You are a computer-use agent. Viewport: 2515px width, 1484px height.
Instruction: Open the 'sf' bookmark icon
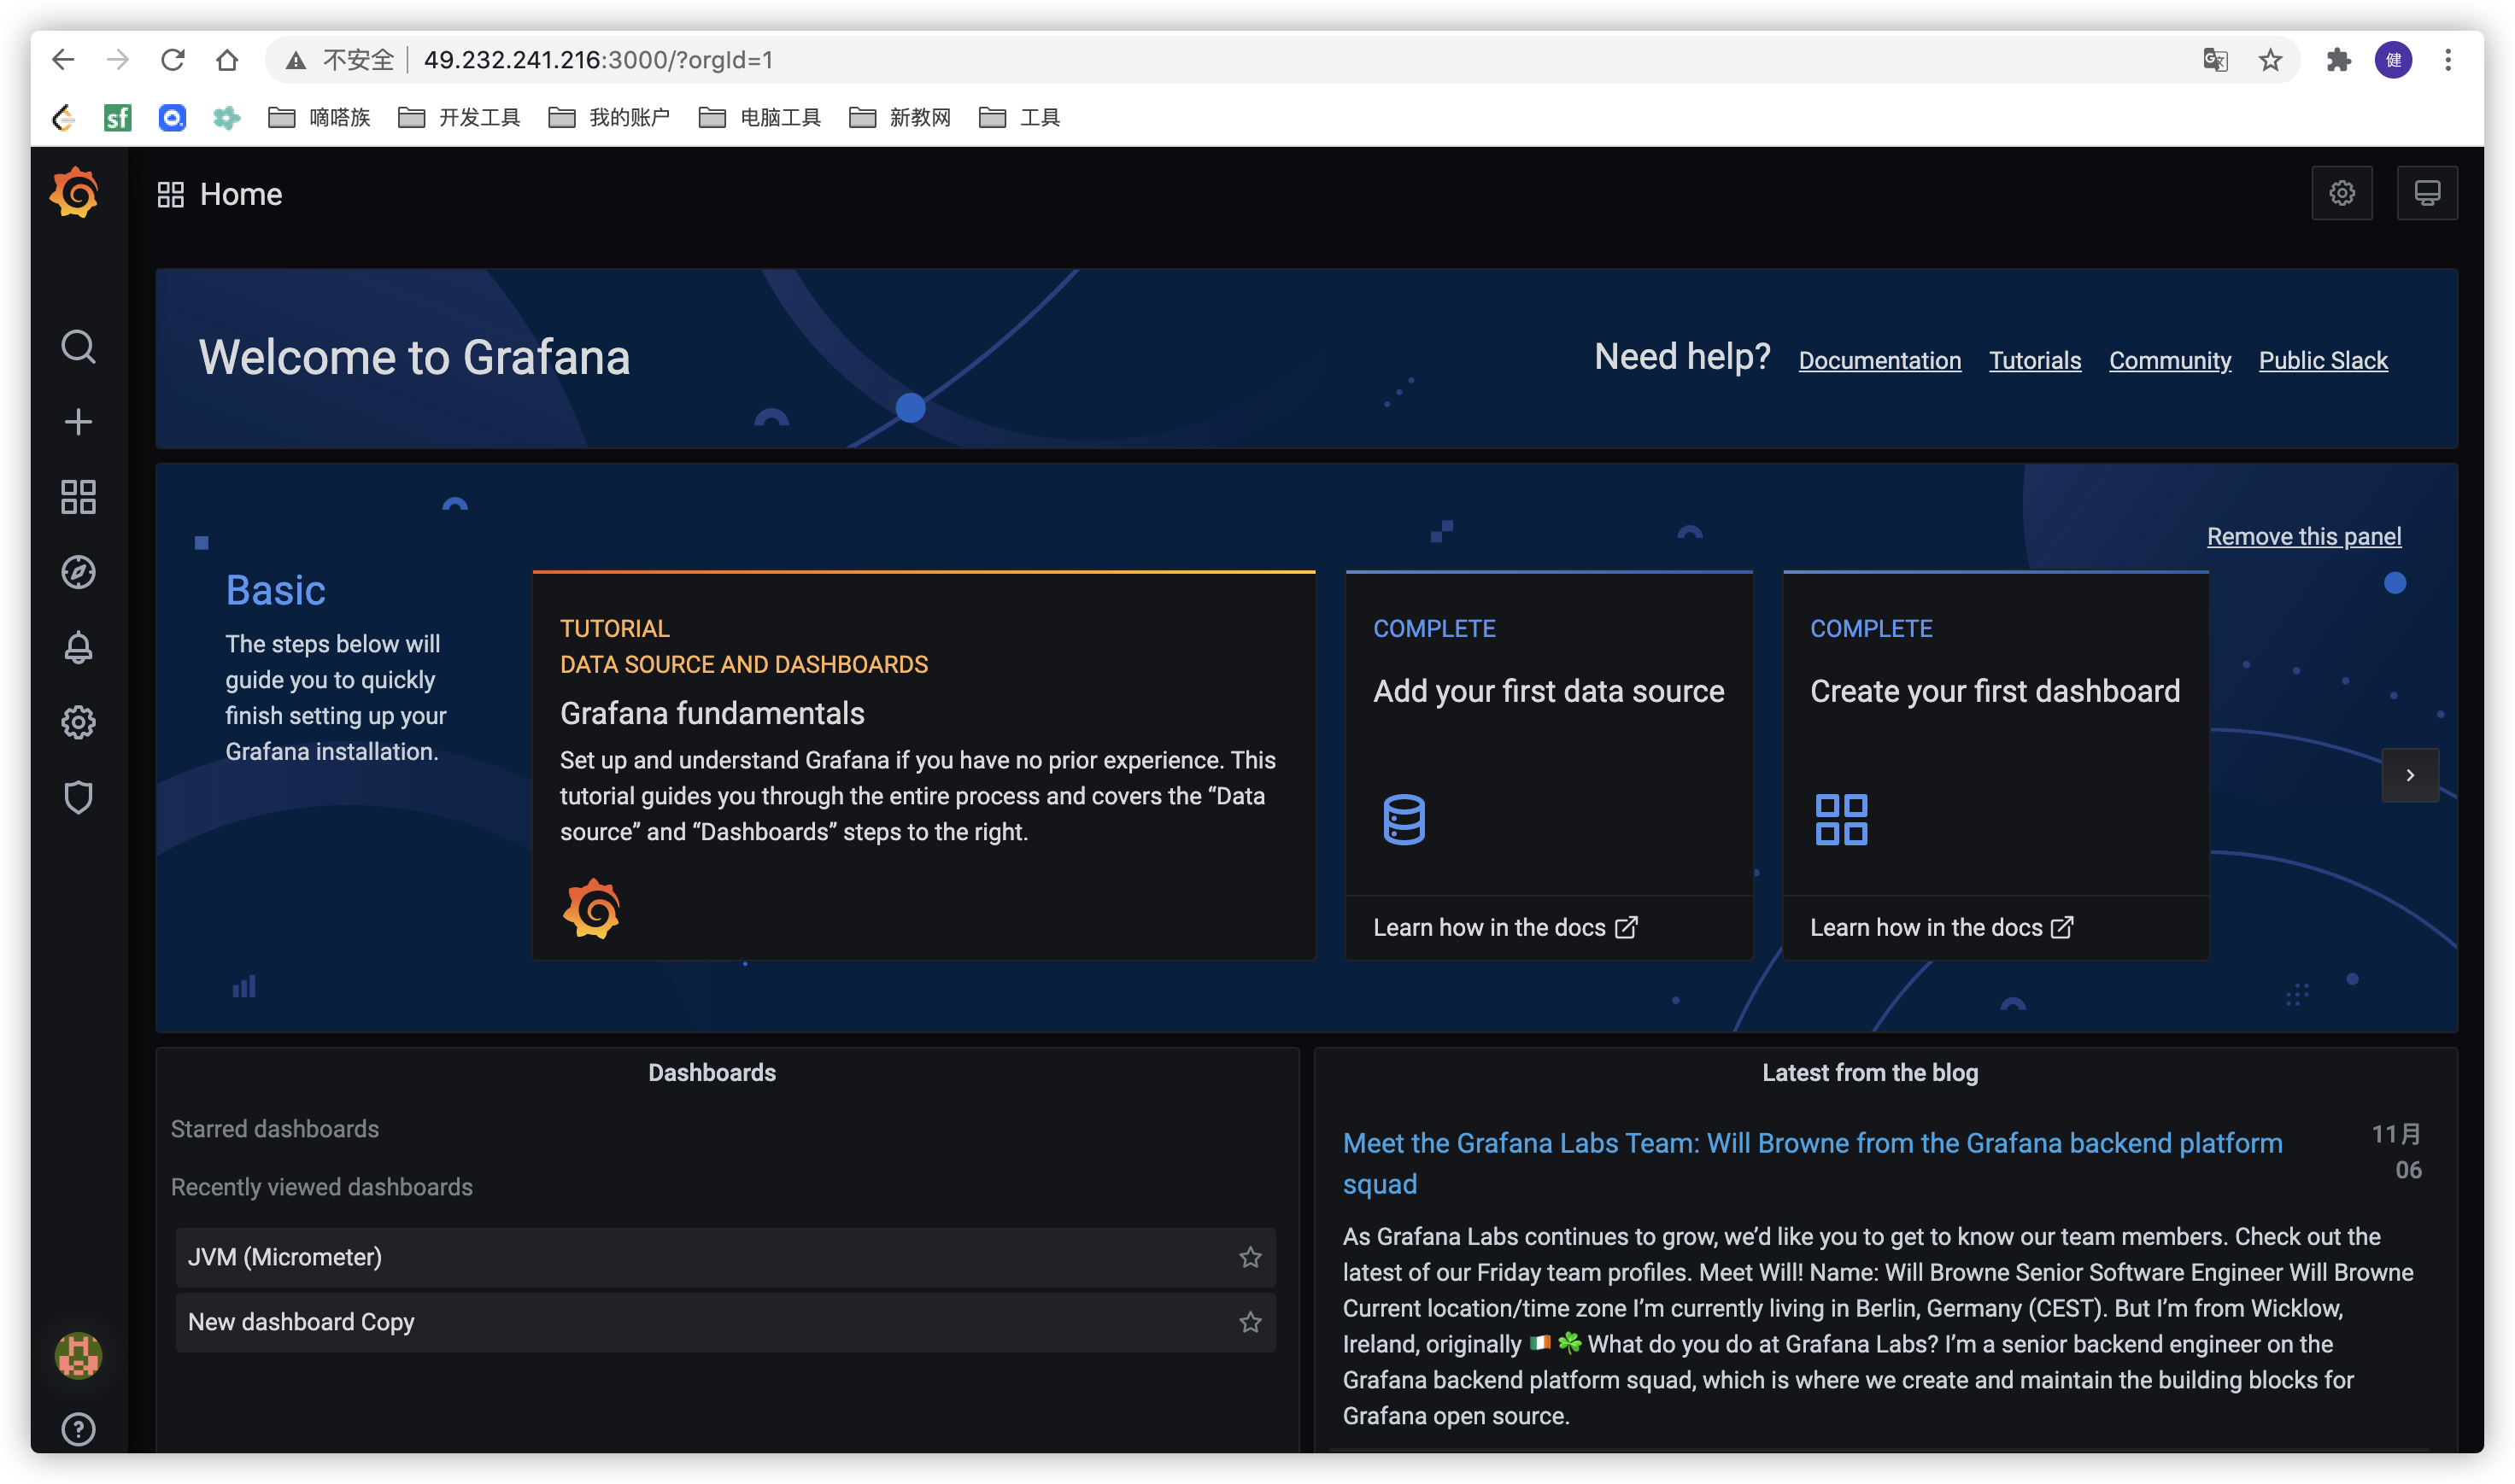[117, 118]
